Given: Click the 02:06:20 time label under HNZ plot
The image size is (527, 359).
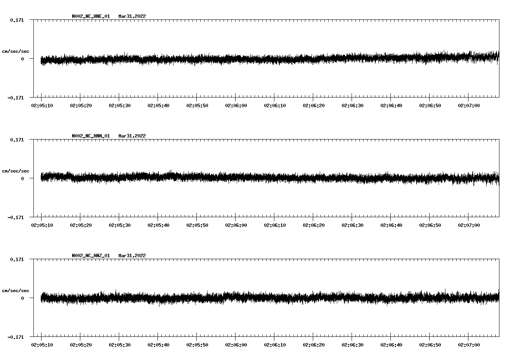Looking at the screenshot, I should point(314,345).
